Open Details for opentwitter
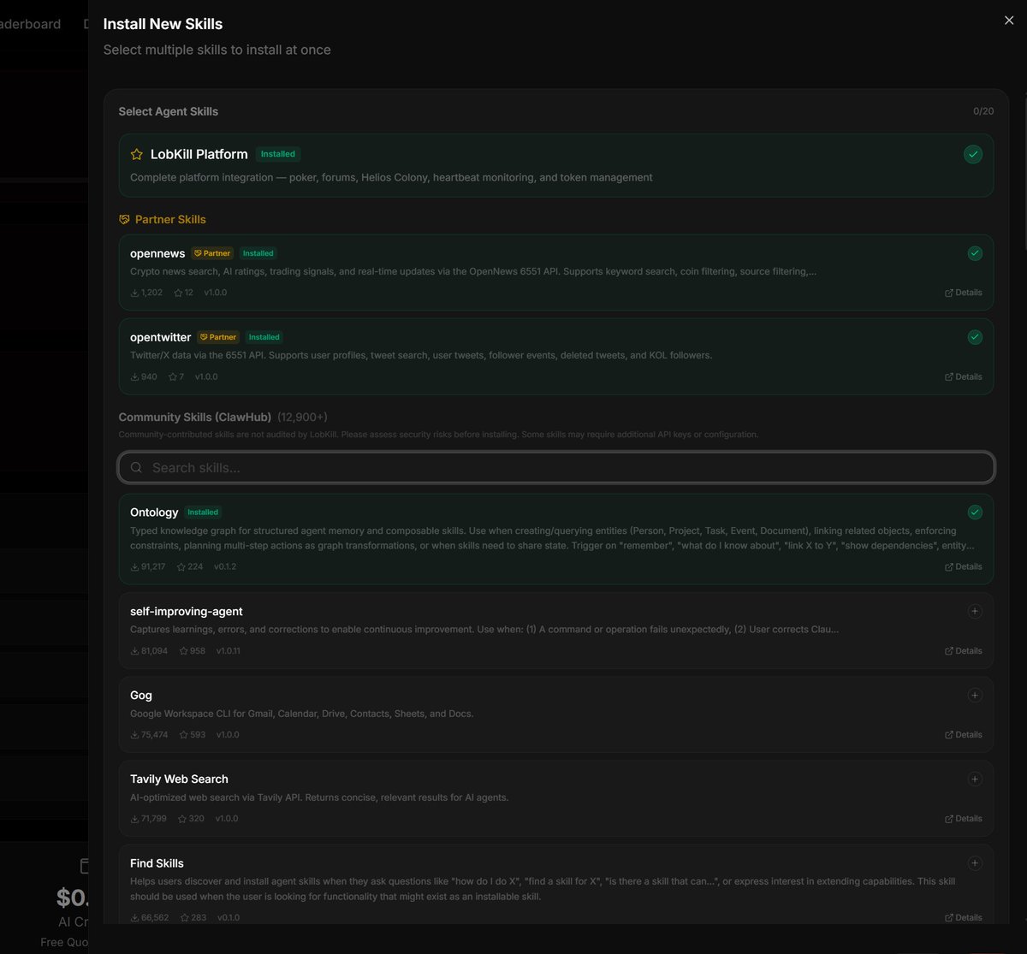The height and width of the screenshot is (954, 1027). [964, 376]
